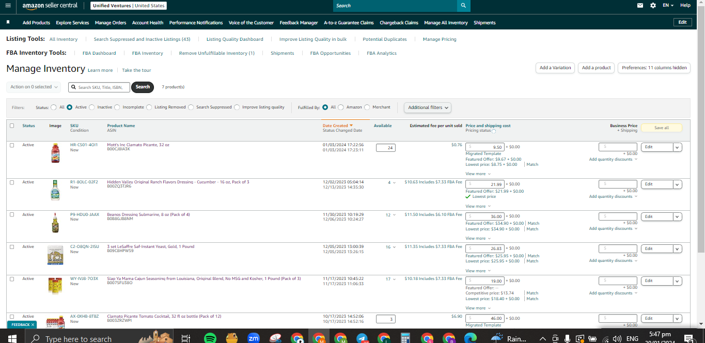705x343 pixels.
Task: Open Edit dropdown arrow for Mott's Clamato row
Action: tap(678, 147)
